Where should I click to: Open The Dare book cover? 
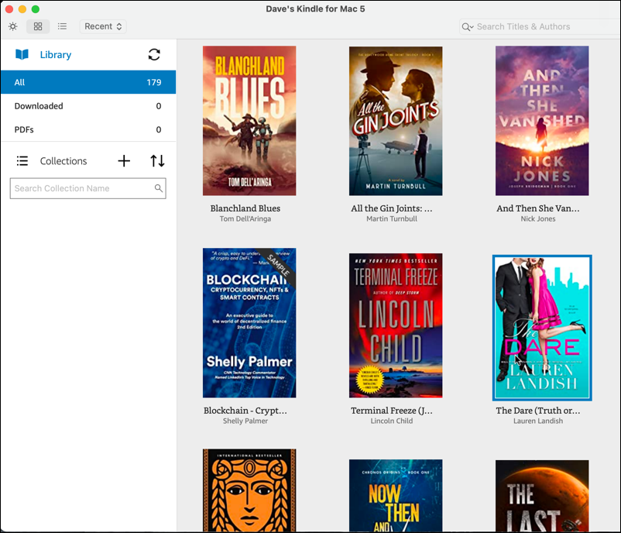pyautogui.click(x=542, y=328)
